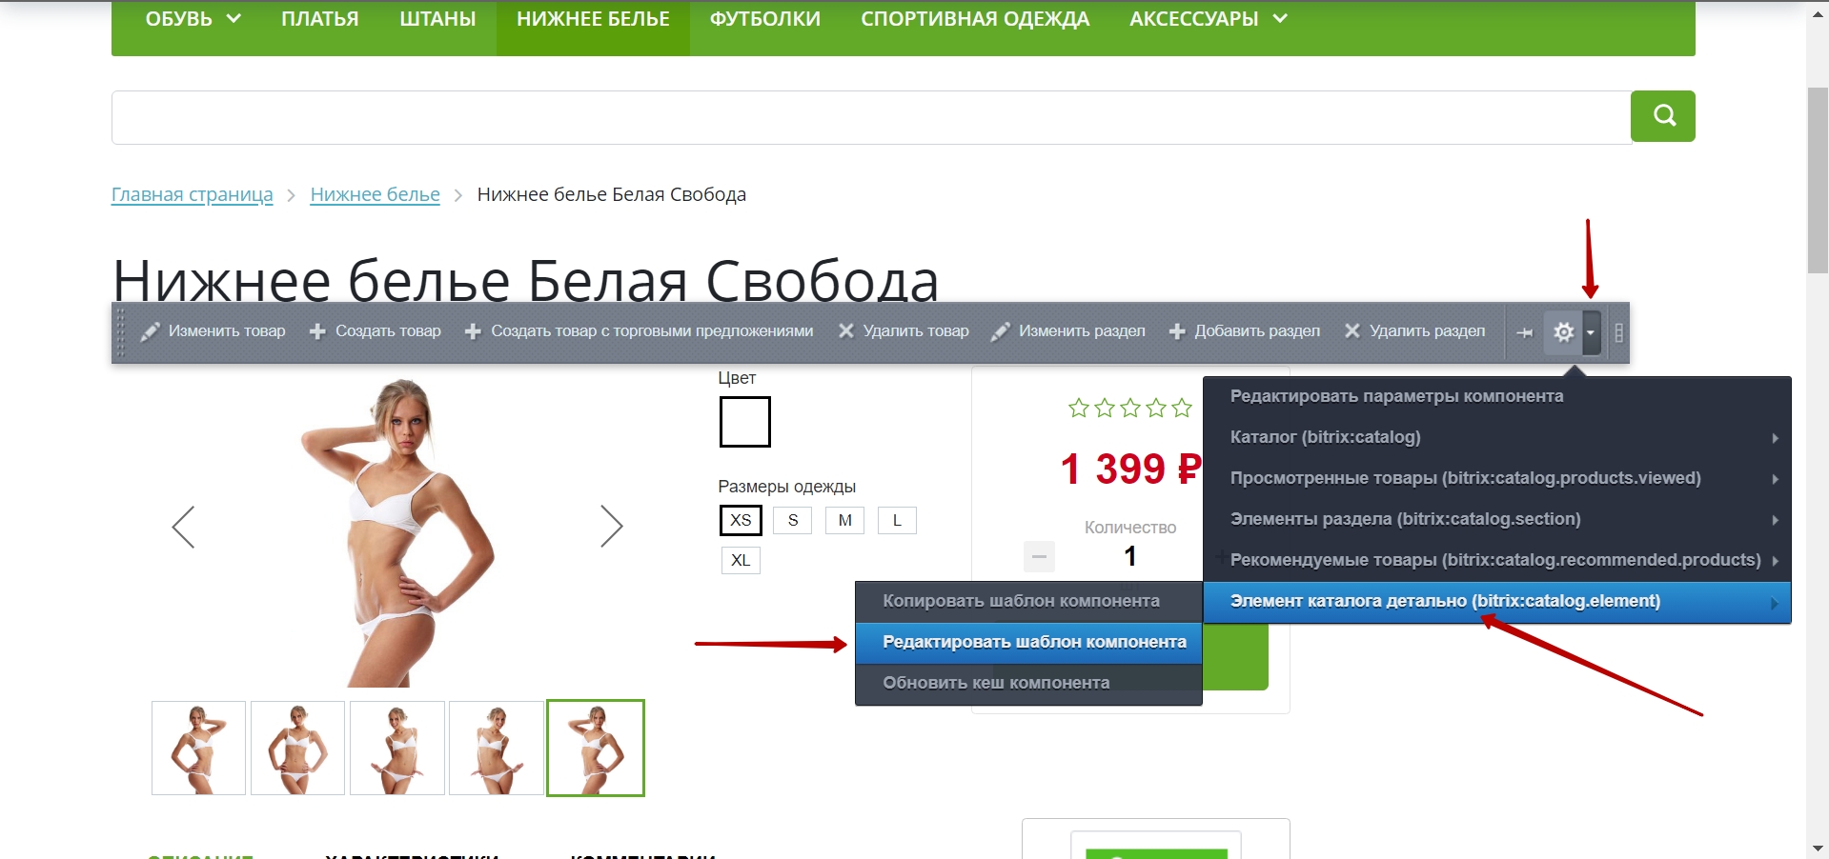Select clothing size S
The image size is (1829, 859).
[x=792, y=520]
